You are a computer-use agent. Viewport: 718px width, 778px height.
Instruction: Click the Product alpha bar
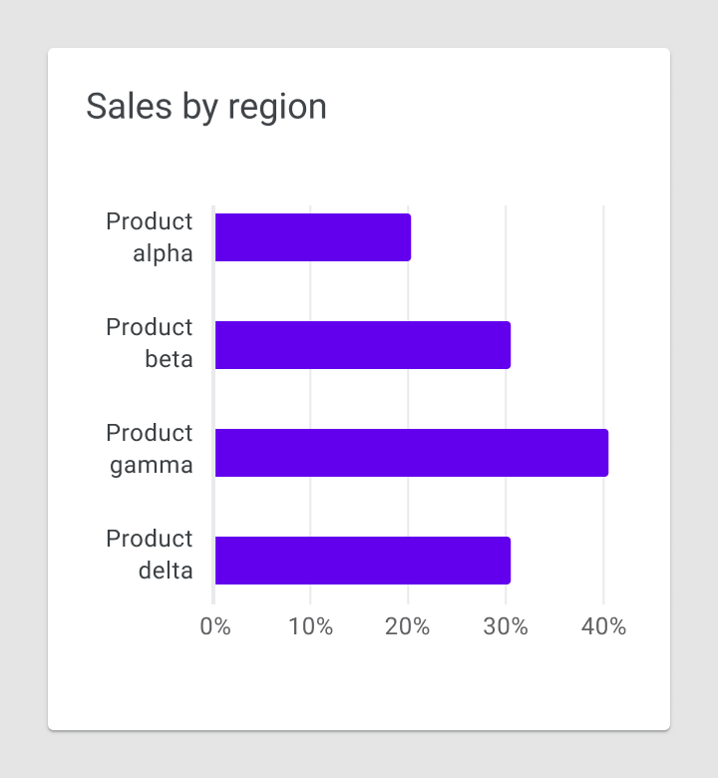(x=313, y=237)
